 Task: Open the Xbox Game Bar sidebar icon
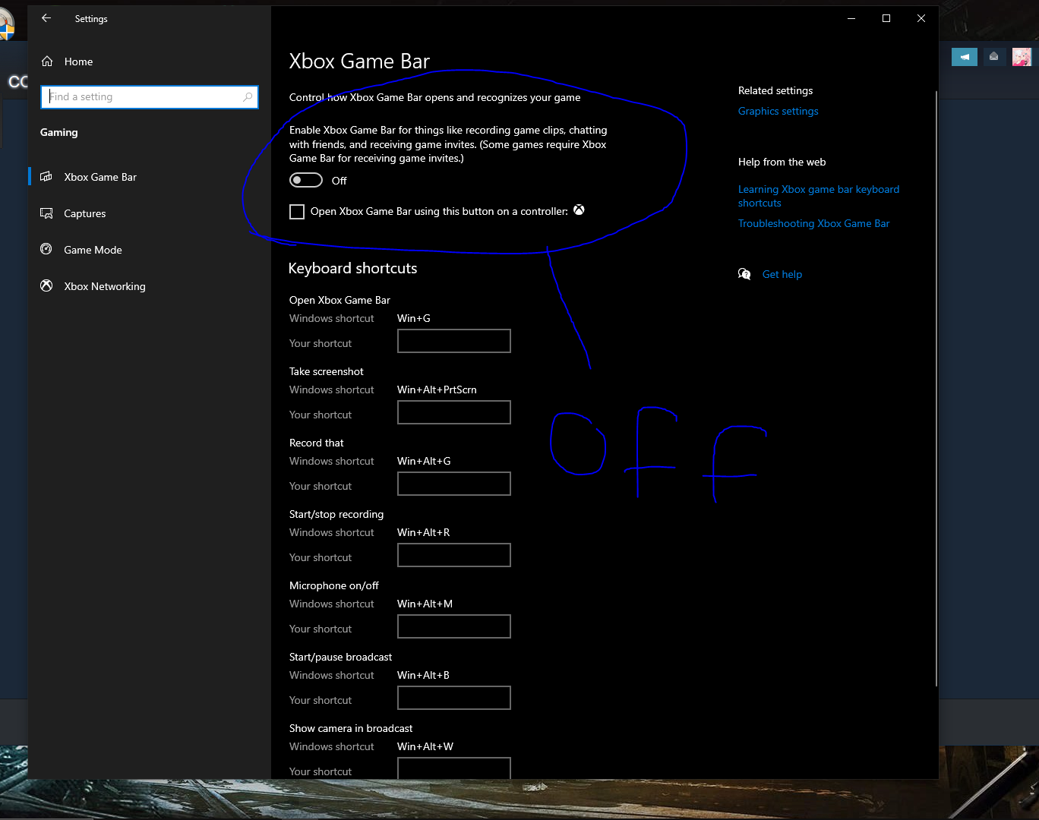pos(46,177)
